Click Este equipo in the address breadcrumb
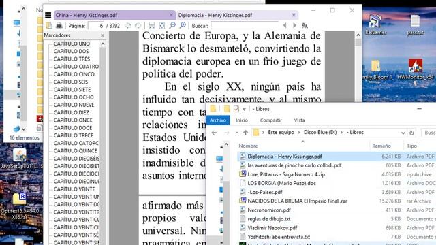The image size is (436, 245). pyautogui.click(x=281, y=133)
